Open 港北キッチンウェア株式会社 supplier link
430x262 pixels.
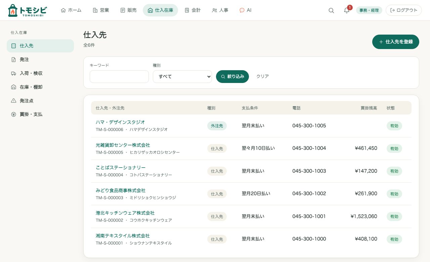coord(125,213)
